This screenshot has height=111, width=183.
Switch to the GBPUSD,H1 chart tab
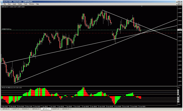pyautogui.click(x=6, y=109)
